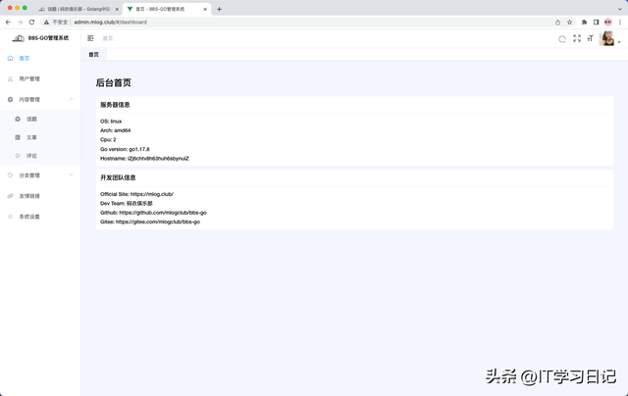Click the link icon beside 友情链接
The width and height of the screenshot is (628, 396).
(11, 196)
